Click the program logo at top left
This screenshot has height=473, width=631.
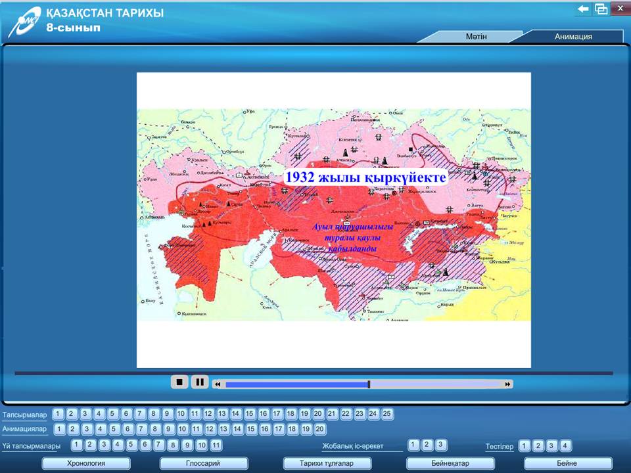point(24,22)
